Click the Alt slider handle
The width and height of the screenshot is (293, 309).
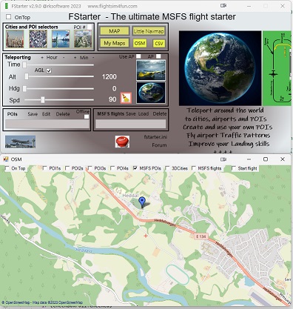click(27, 76)
